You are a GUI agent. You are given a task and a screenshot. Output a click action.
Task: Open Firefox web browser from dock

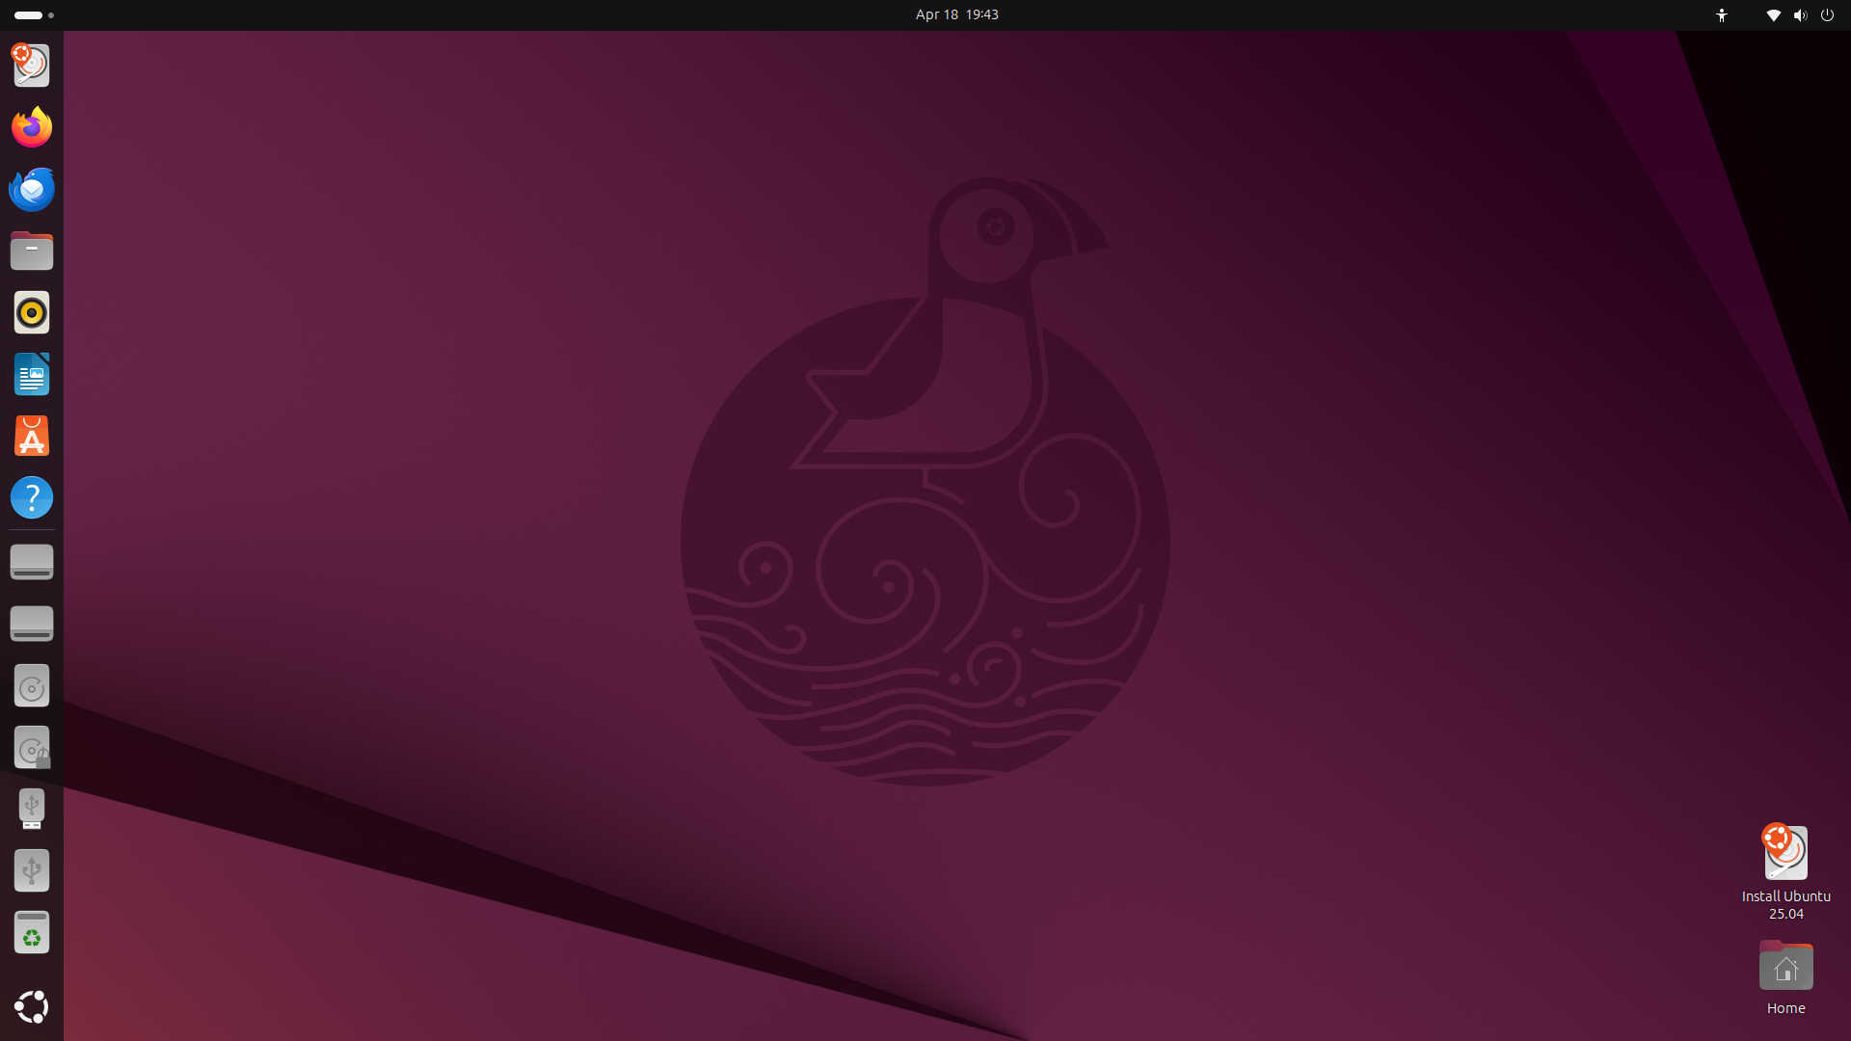(x=32, y=127)
